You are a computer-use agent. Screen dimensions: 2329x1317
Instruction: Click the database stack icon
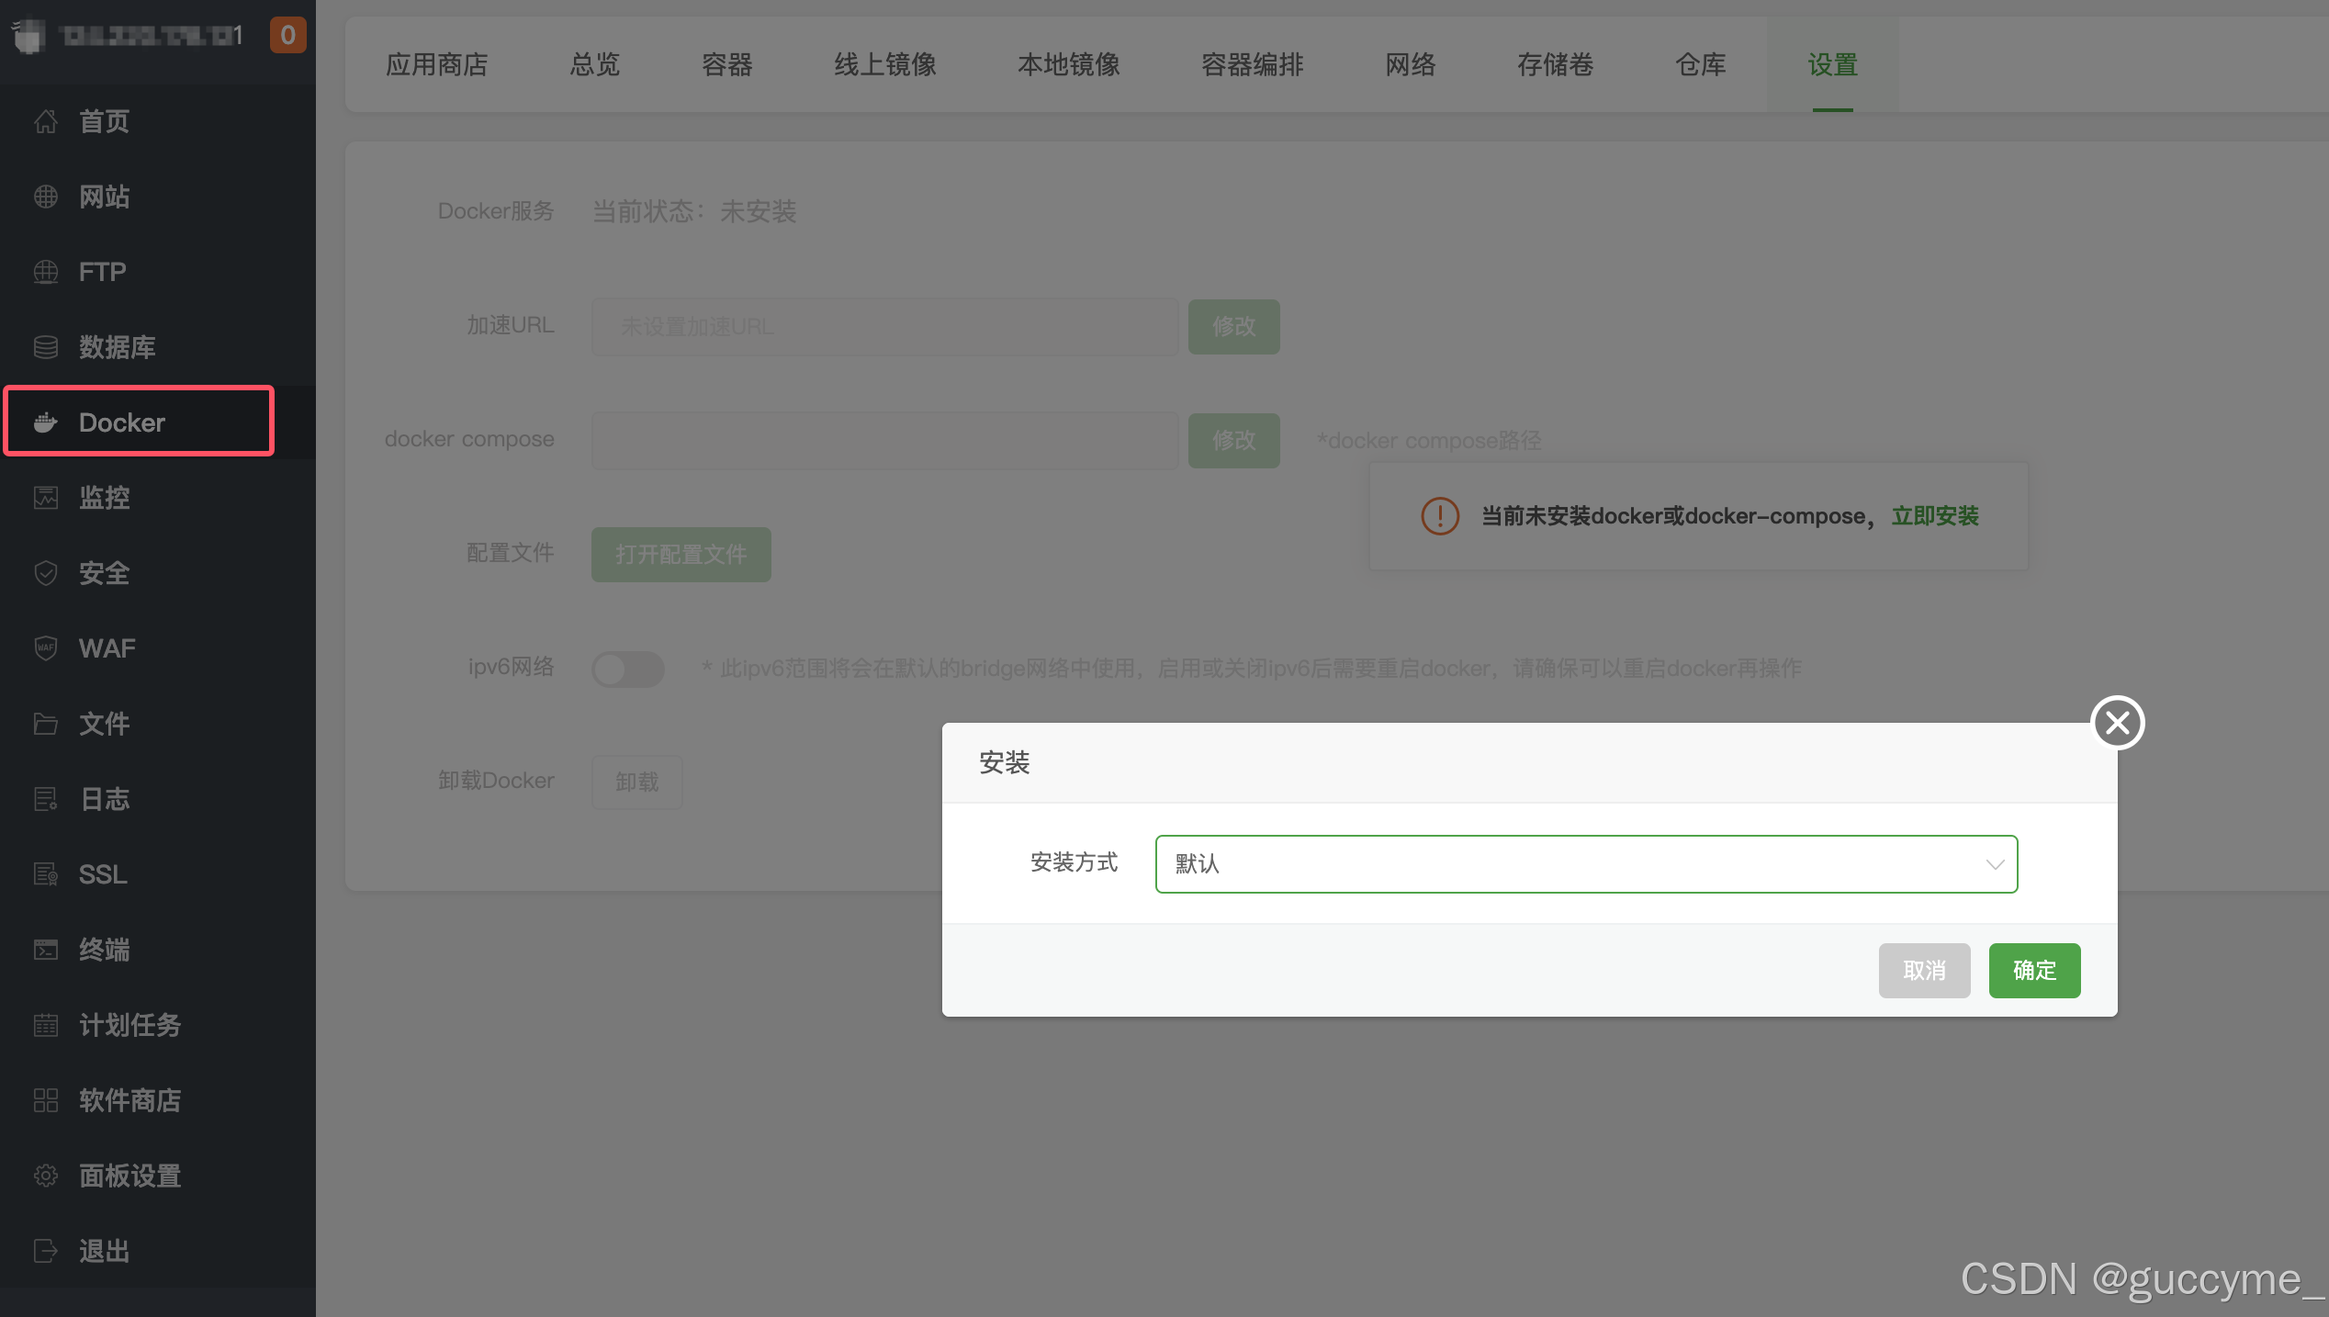(45, 347)
